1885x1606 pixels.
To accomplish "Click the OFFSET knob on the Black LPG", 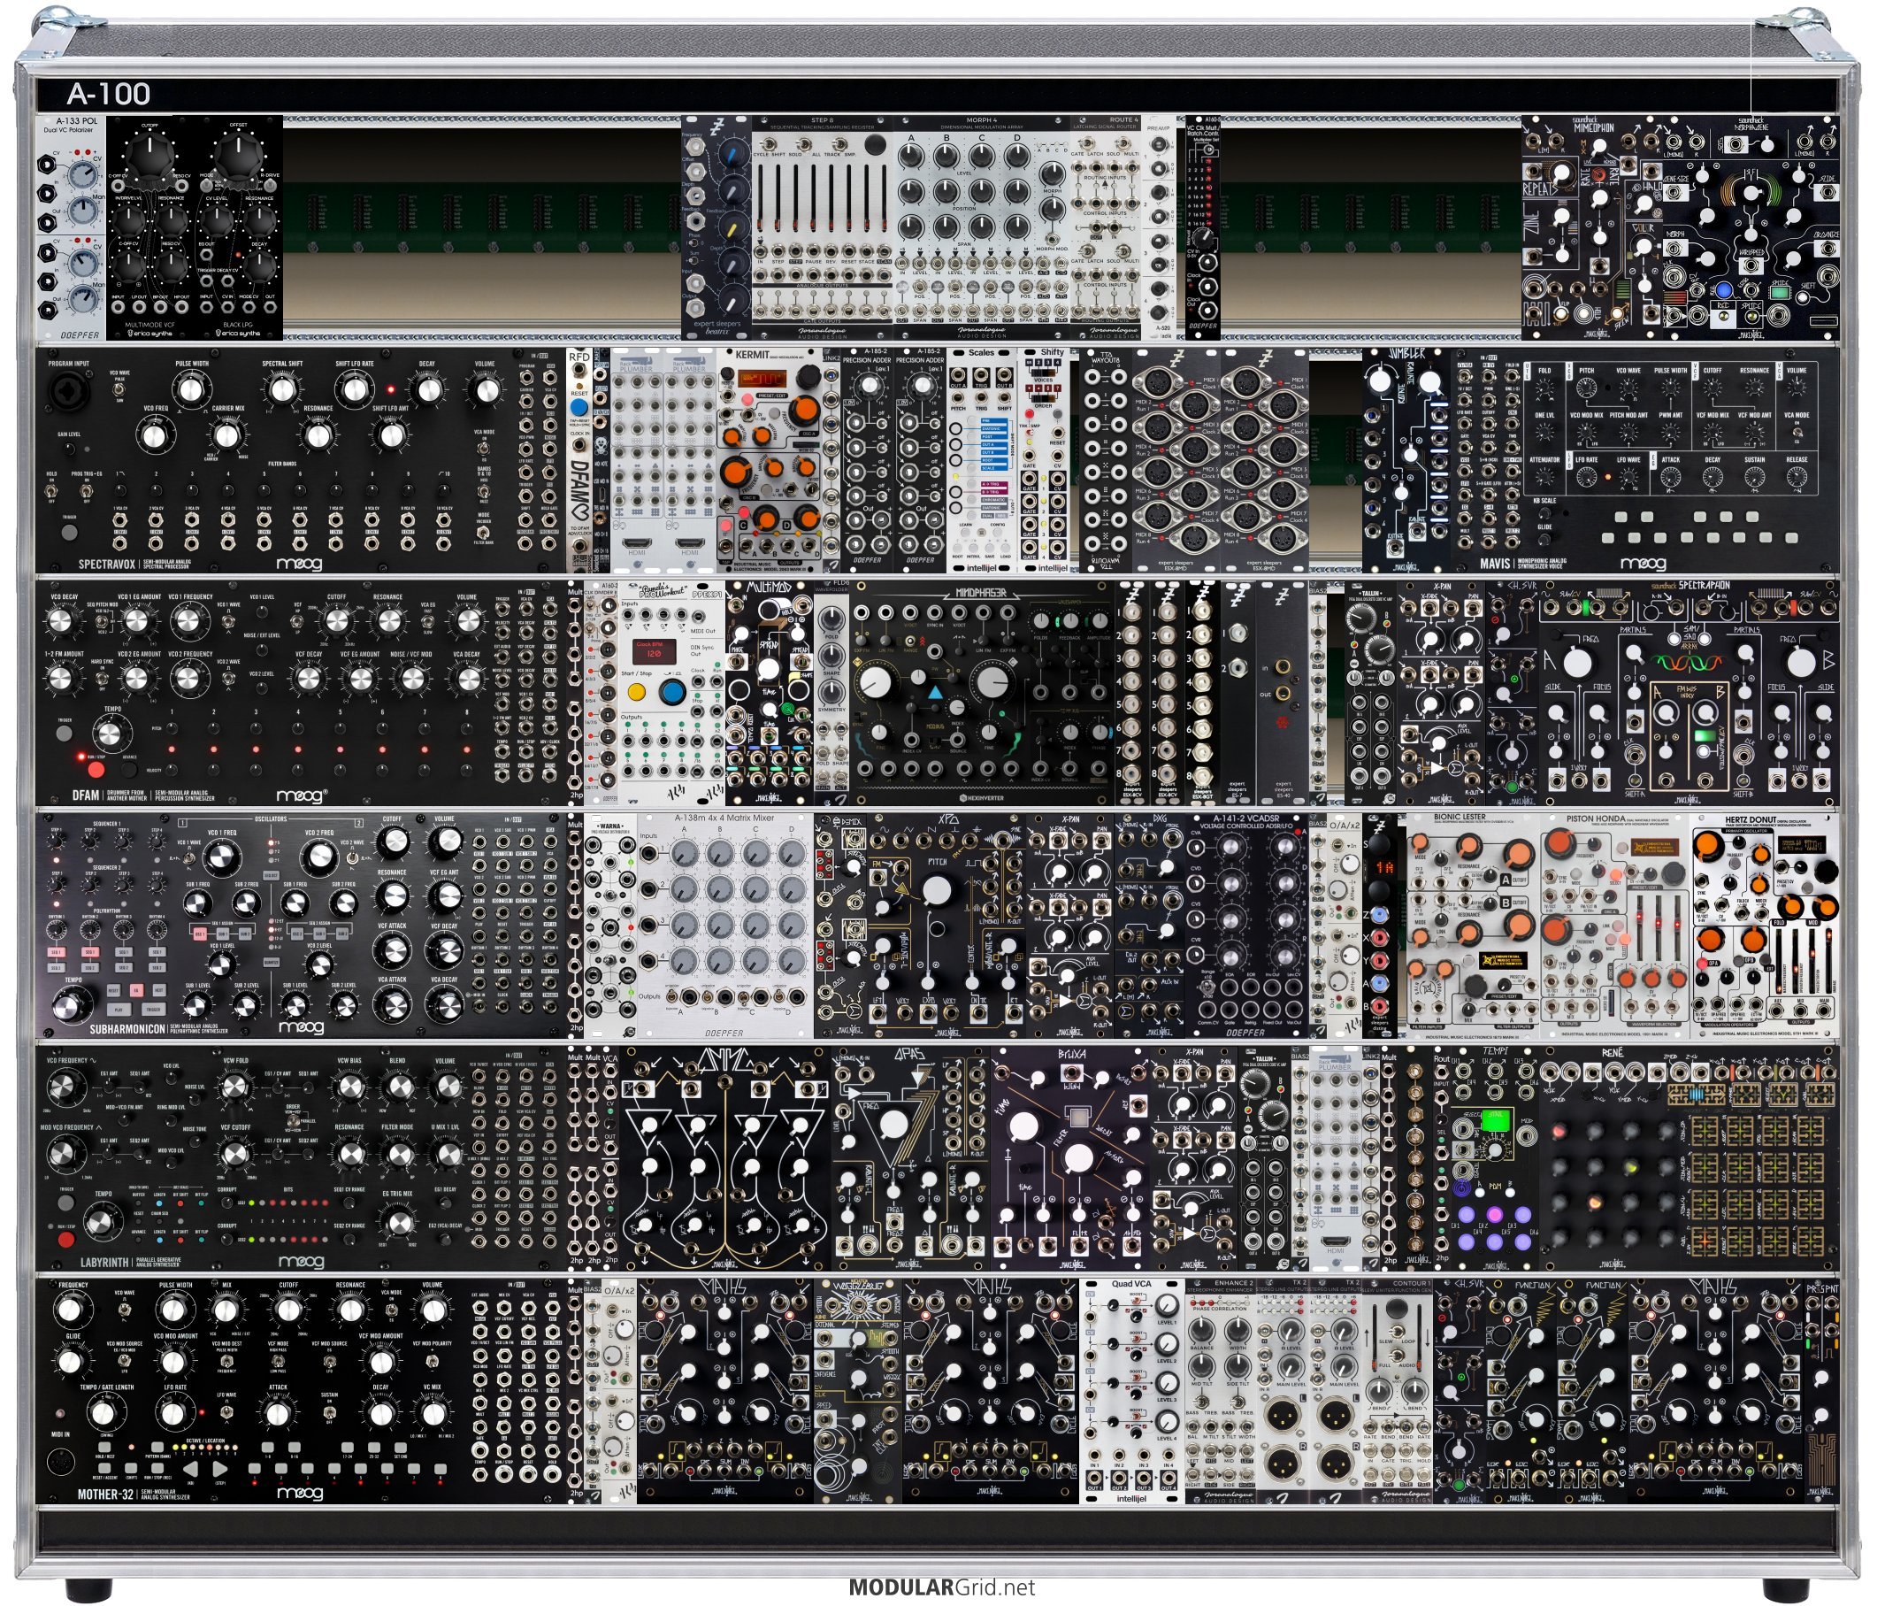I will pyautogui.click(x=238, y=156).
